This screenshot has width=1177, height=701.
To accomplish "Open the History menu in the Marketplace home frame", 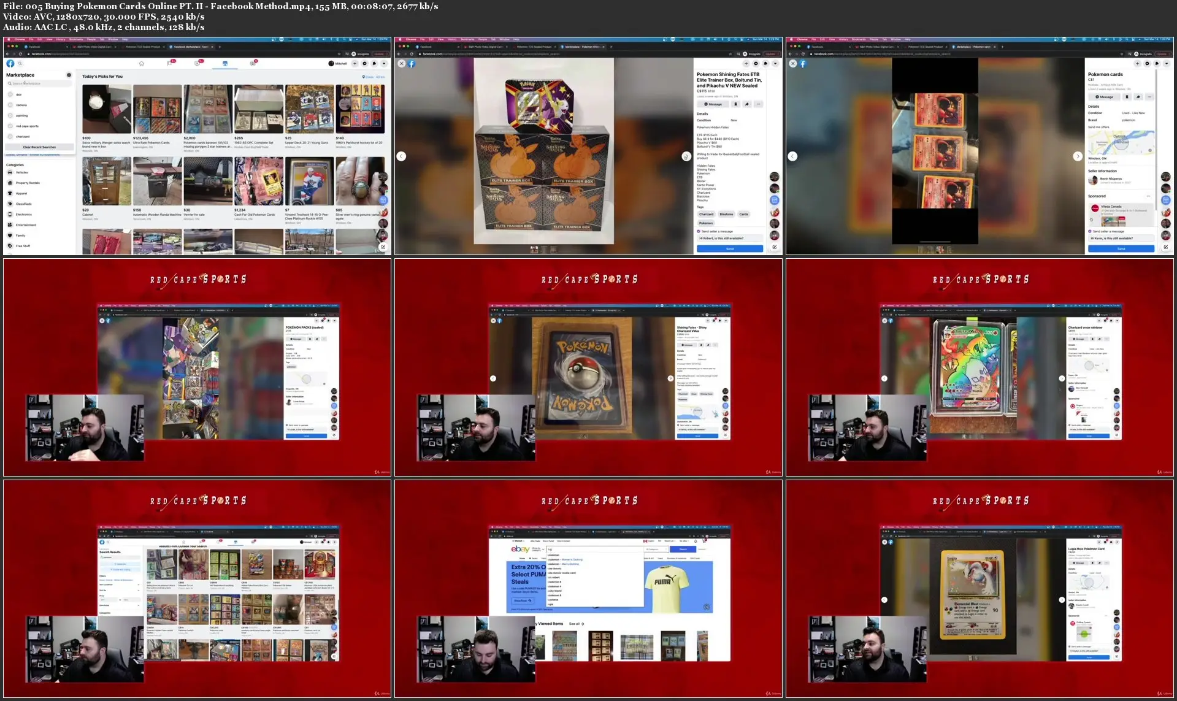I will (x=61, y=39).
